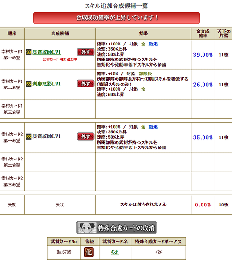Open 虎賁統帥LV1 link in 素材カード1 row
Viewport: 232px width, 262px height.
pyautogui.click(x=47, y=52)
